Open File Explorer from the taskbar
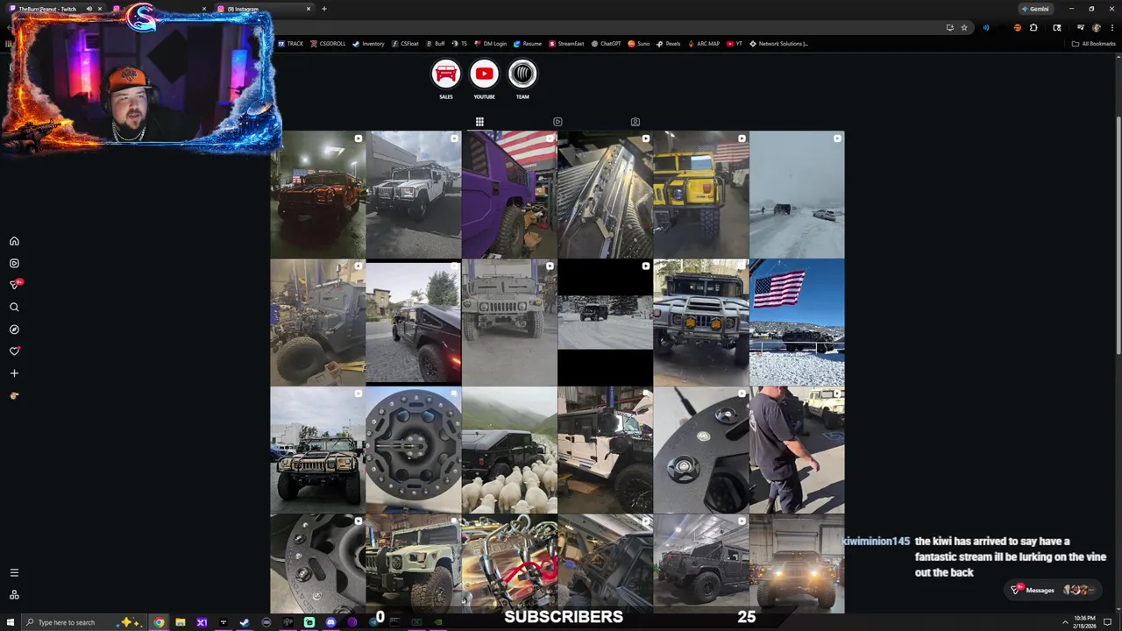This screenshot has height=631, width=1122. click(x=181, y=622)
